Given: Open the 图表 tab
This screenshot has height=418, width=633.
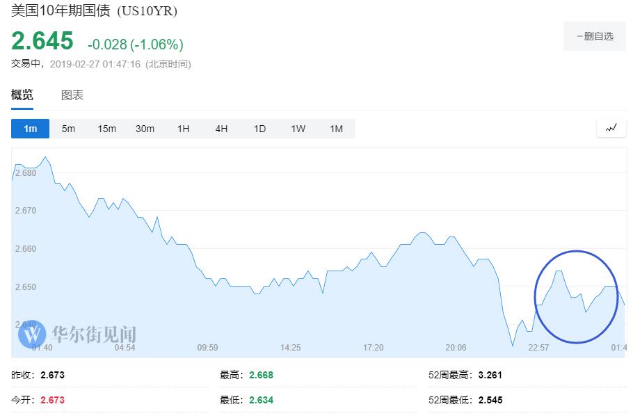Looking at the screenshot, I should click(72, 95).
